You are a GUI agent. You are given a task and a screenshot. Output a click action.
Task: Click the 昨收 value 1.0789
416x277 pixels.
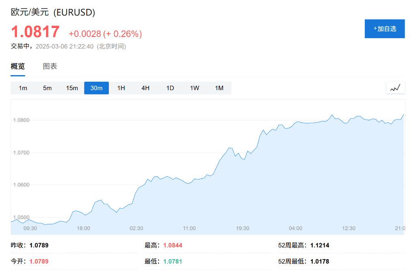coord(39,245)
